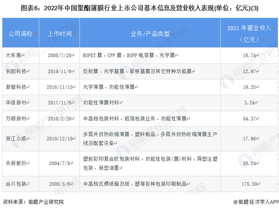Click the listing date 2010/12/10
The image size is (279, 210).
point(59,139)
